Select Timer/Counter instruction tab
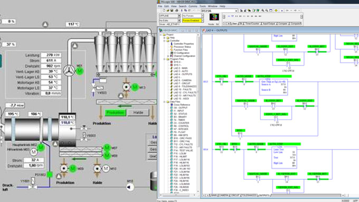This screenshot has height=202, width=359. tap(252, 24)
